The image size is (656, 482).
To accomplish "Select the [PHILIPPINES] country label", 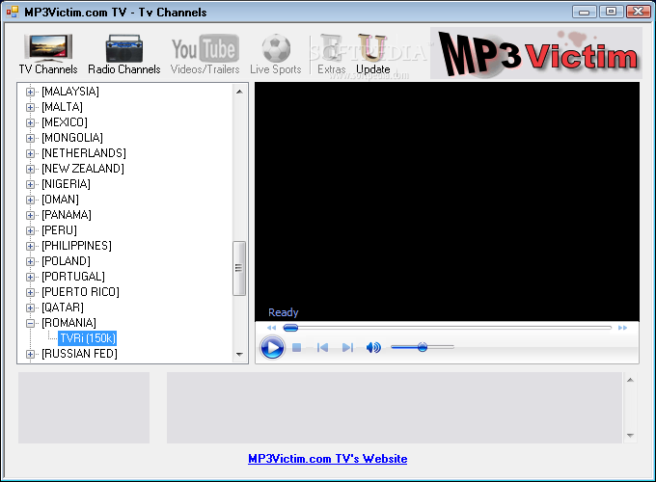I will (76, 246).
